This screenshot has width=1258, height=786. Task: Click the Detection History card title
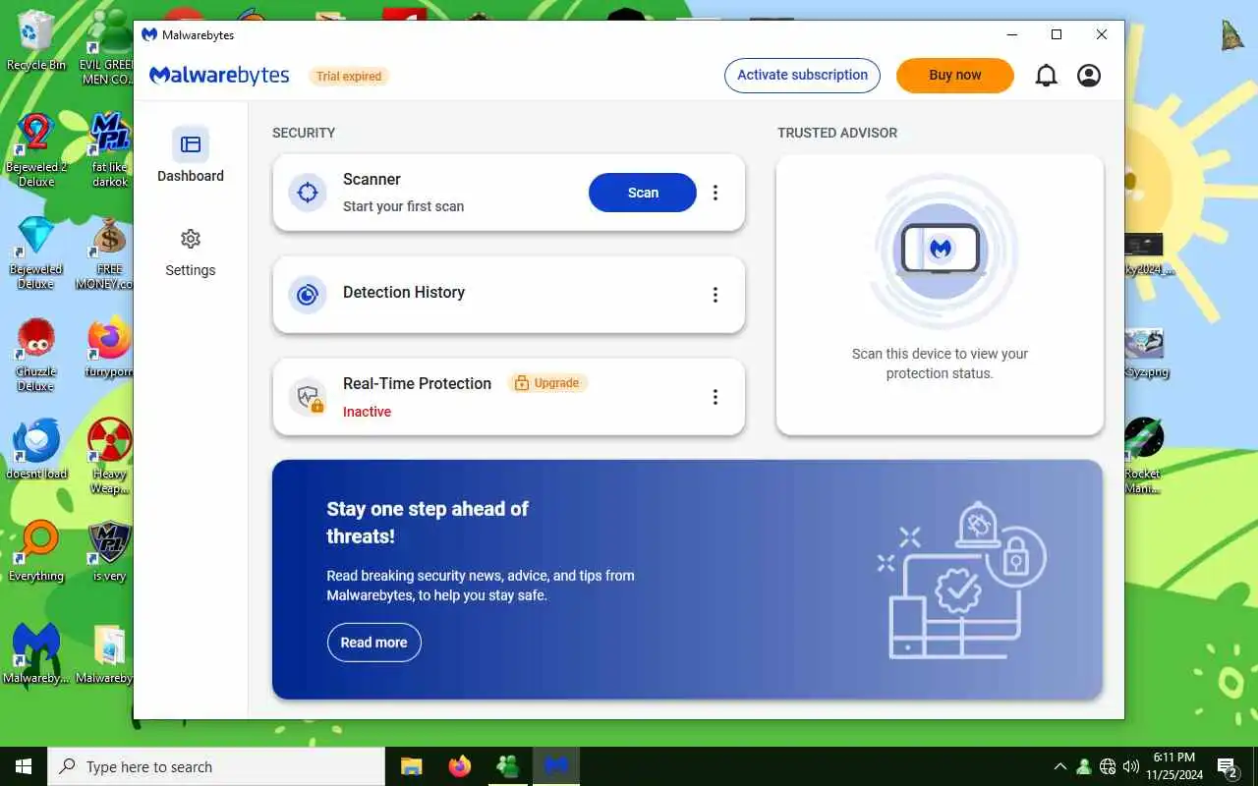[403, 292]
